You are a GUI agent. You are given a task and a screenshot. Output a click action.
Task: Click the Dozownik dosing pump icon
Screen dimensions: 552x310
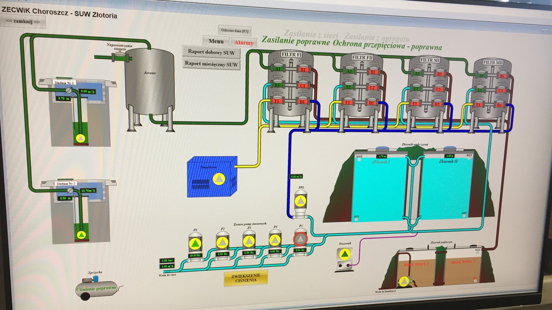pyautogui.click(x=345, y=255)
